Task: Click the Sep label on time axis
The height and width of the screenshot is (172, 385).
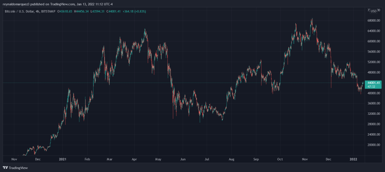Action: click(257, 159)
